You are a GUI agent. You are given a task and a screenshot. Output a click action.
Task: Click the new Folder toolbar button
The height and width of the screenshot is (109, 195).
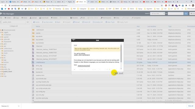(8, 18)
